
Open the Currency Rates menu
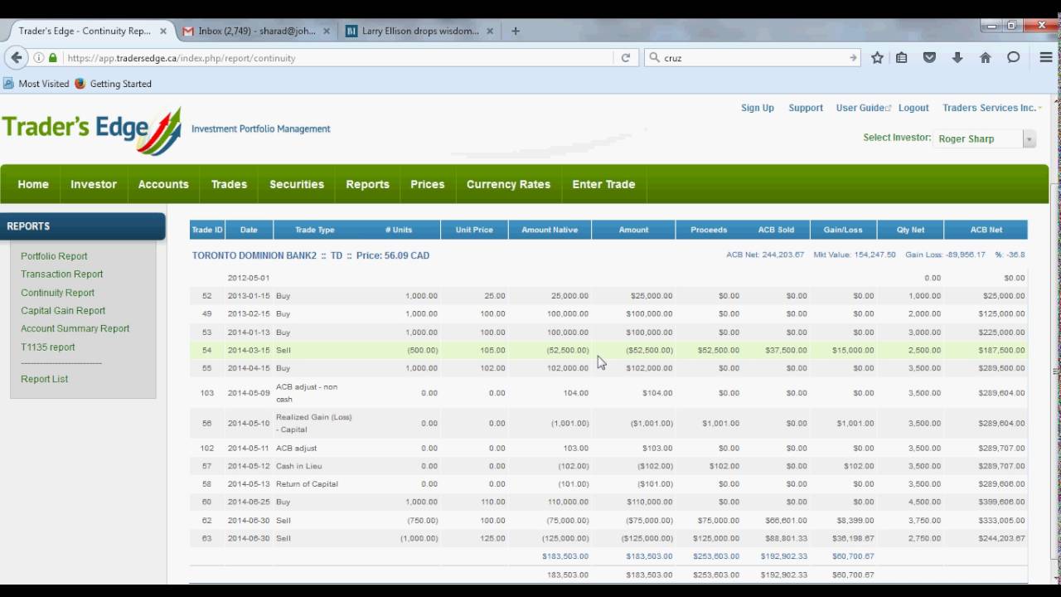point(508,184)
